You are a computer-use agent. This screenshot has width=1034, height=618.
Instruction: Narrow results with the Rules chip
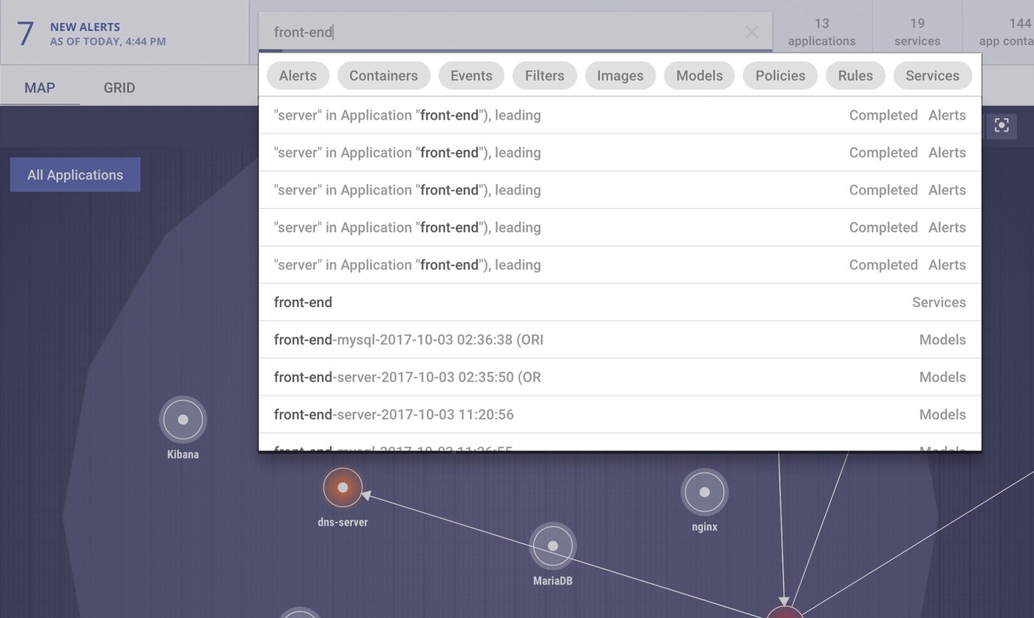click(x=855, y=75)
